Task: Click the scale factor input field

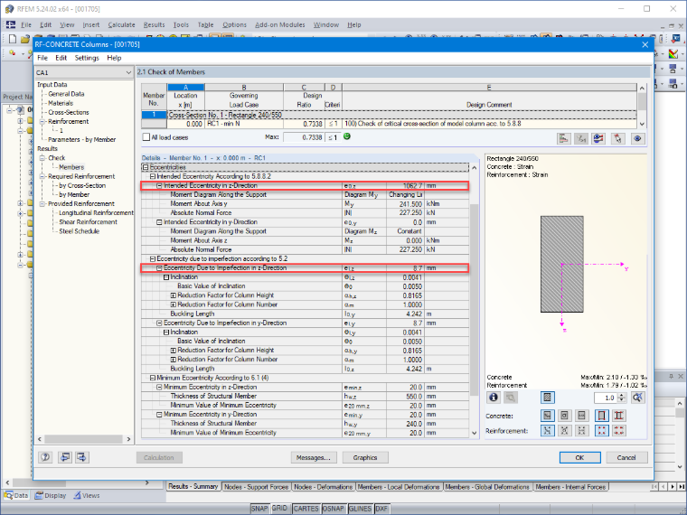Action: [606, 398]
